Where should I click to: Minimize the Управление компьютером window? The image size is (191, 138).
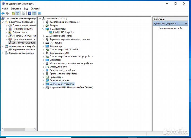(x=167, y=3)
